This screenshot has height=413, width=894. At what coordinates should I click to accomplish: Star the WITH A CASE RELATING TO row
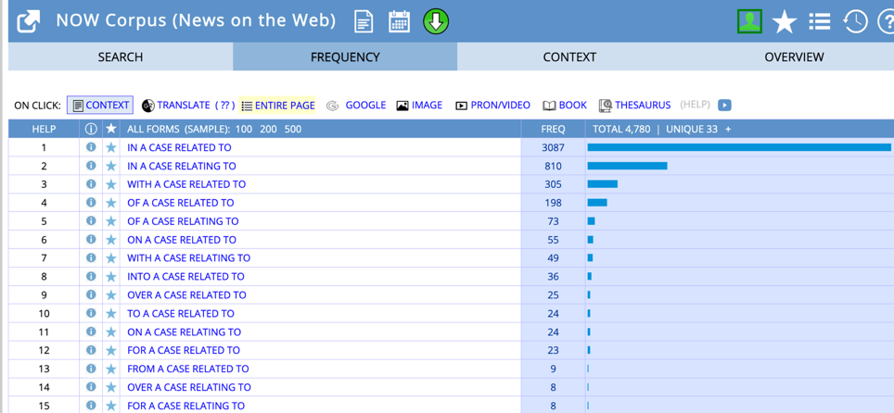[x=110, y=258]
